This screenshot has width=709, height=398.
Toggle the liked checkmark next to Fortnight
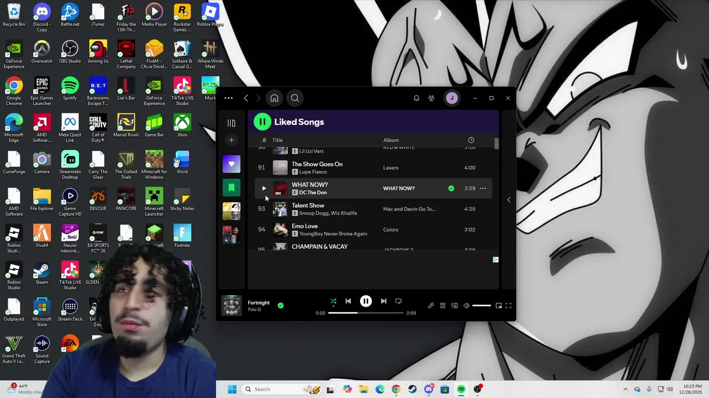click(x=280, y=305)
